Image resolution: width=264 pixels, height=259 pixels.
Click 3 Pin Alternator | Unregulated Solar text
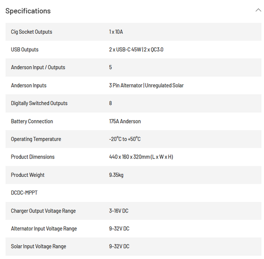[146, 85]
